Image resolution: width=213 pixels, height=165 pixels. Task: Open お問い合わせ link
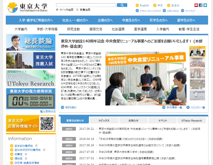coord(173,11)
